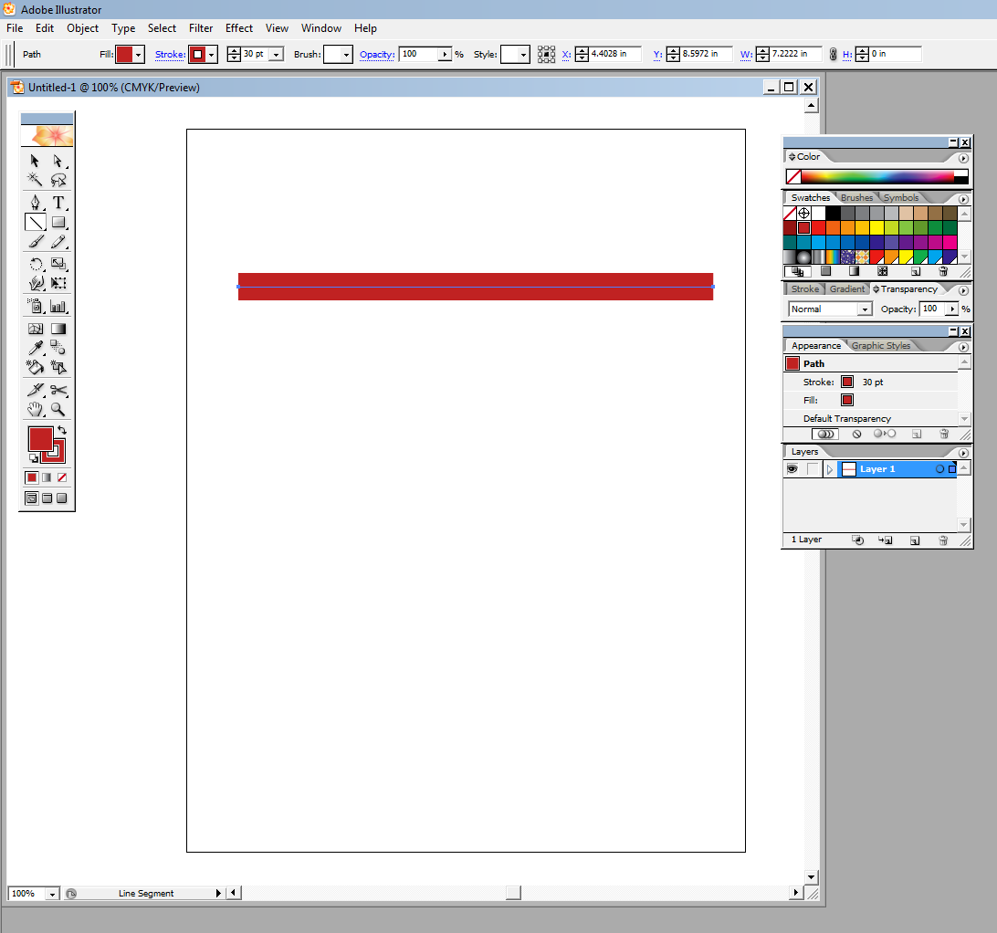997x933 pixels.
Task: Enable the edit-lock box next to Layer 1
Action: (x=813, y=469)
